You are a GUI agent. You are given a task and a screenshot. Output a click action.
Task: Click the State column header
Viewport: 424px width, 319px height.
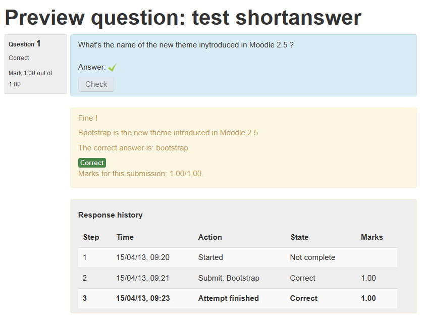(299, 237)
